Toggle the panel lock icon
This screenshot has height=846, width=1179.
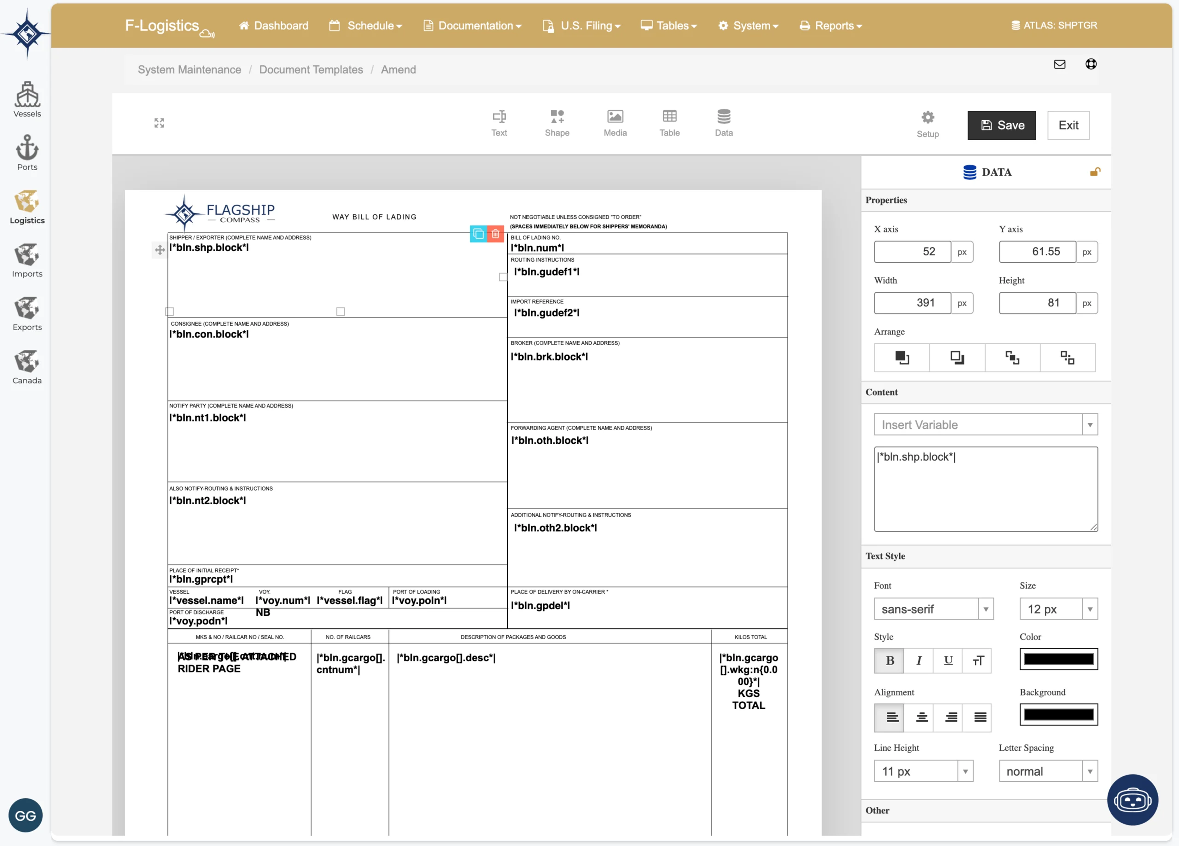1095,172
